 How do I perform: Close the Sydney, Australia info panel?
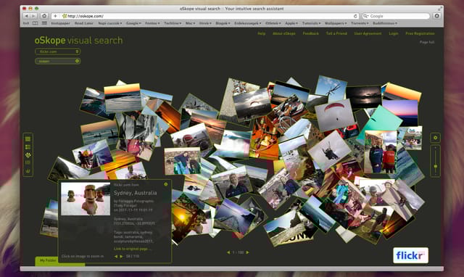tap(166, 184)
